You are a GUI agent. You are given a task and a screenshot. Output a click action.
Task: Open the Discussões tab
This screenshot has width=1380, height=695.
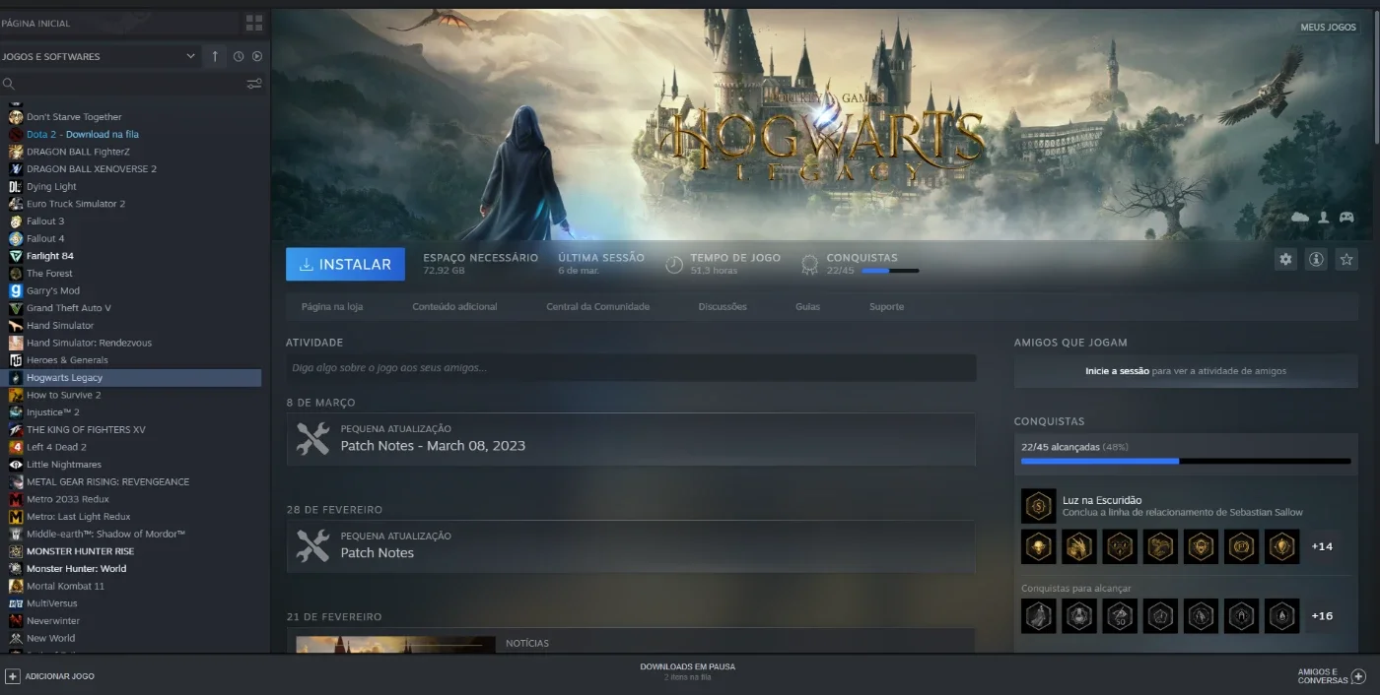pos(723,306)
